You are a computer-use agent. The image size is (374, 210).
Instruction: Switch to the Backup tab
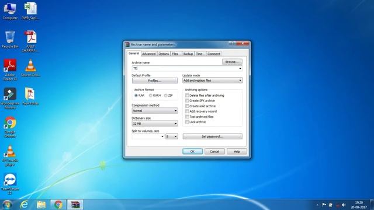click(188, 54)
